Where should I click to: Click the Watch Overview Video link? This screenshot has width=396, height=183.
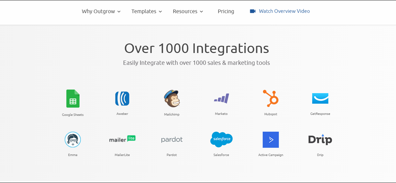[284, 11]
